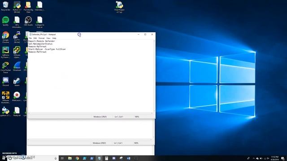This screenshot has width=287, height=161.
Task: Click the Start-MpScan -ScanType FullScan line
Action: 47,49
